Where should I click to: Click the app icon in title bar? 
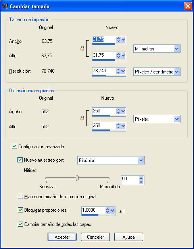coord(5,6)
